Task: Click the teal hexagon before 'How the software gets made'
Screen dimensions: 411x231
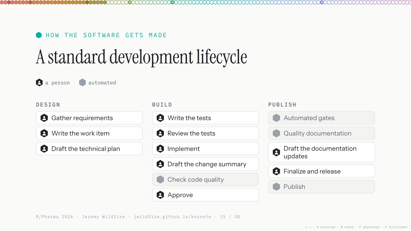Action: (x=39, y=35)
